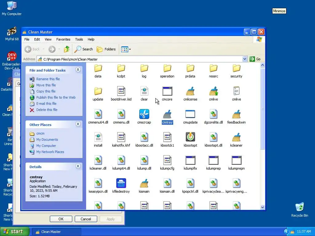315x236 pixels.
Task: Open the Recycle Bin desktop icon
Action: click(300, 210)
